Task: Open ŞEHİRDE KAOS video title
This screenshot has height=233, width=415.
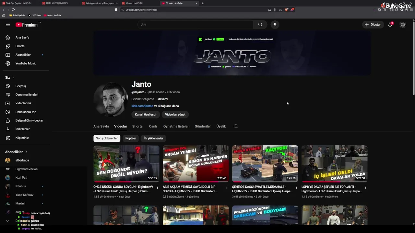Action: (x=262, y=189)
